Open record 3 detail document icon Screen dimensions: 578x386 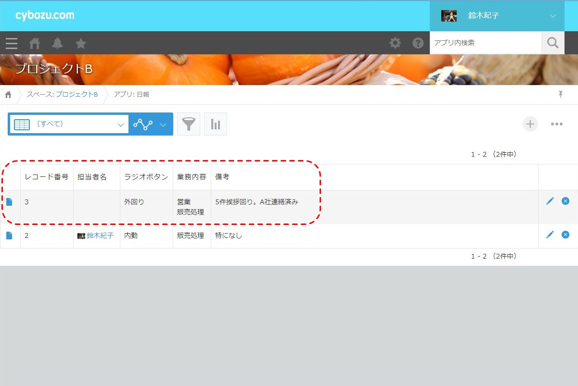pyautogui.click(x=9, y=202)
